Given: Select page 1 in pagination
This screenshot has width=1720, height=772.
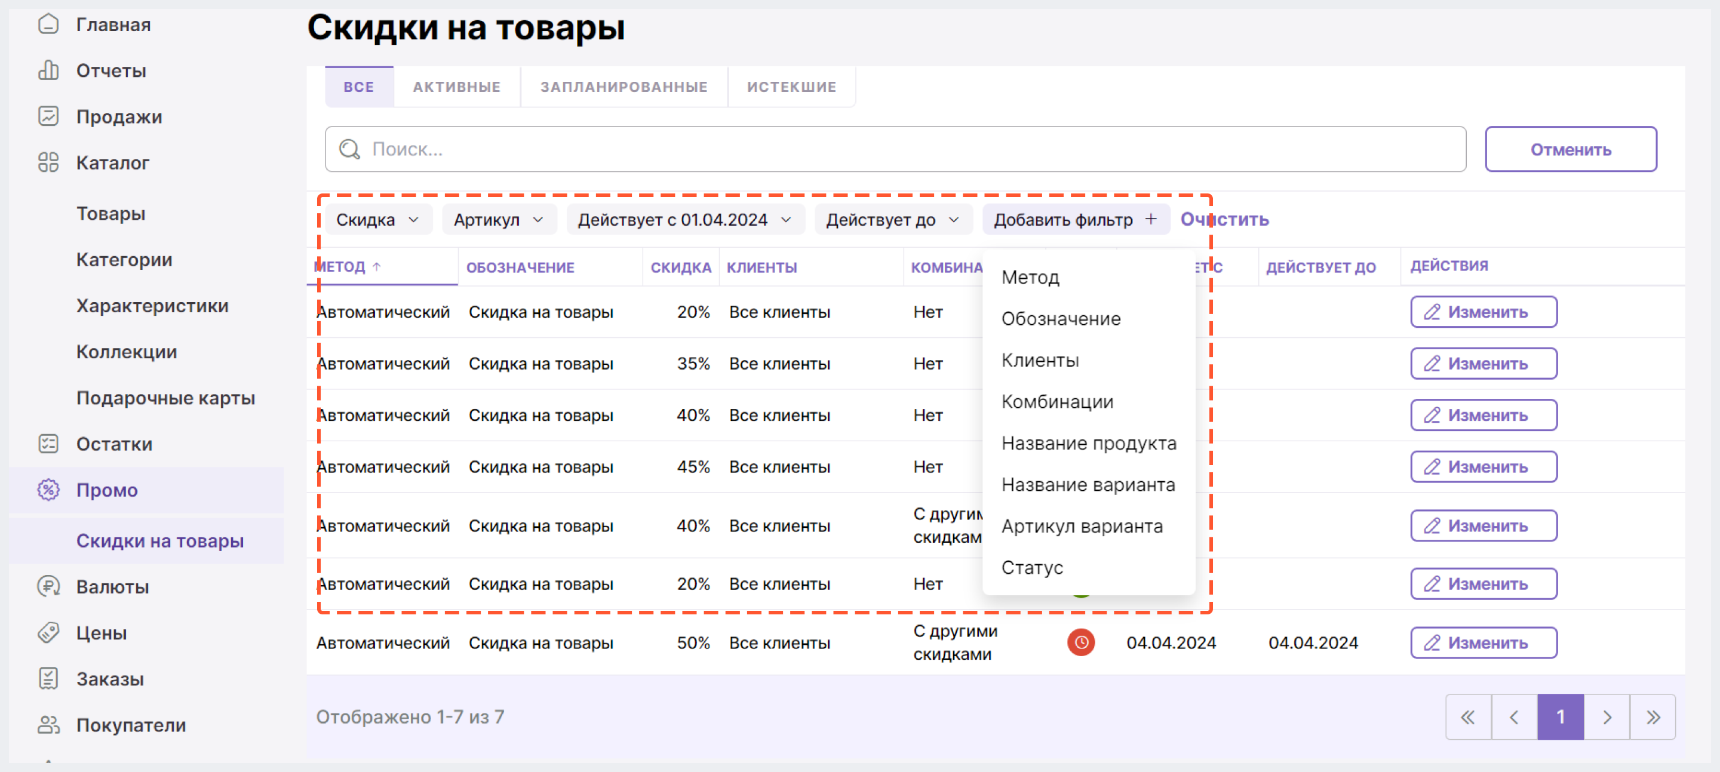Looking at the screenshot, I should click(x=1560, y=716).
